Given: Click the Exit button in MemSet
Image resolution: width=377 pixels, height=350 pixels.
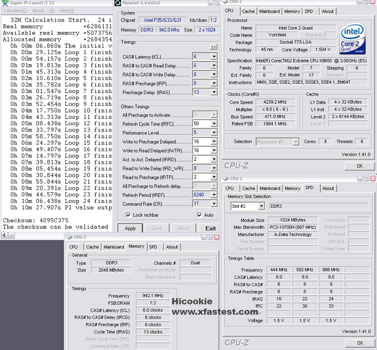Looking at the screenshot, I should tap(210, 228).
